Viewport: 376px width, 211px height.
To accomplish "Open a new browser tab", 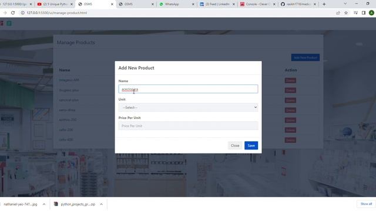I will pyautogui.click(x=324, y=4).
